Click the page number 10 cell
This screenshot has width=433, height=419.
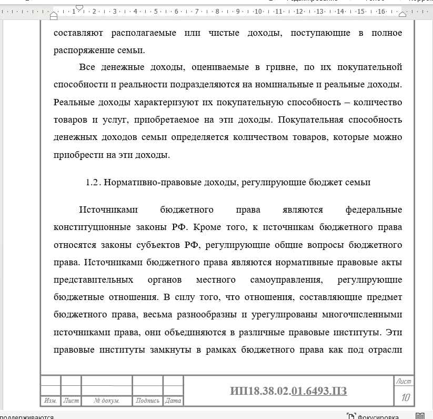point(405,397)
